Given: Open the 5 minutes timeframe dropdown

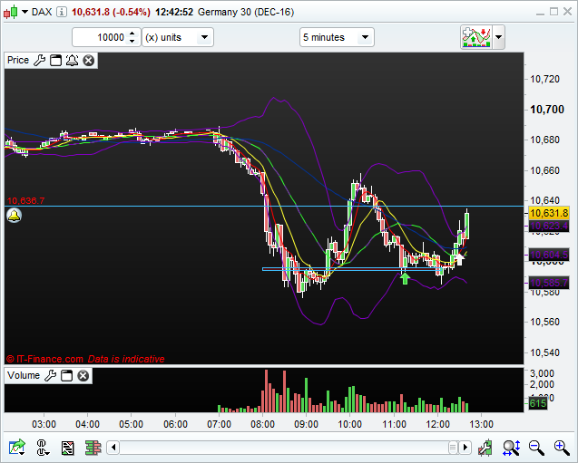Looking at the screenshot, I should click(x=337, y=37).
